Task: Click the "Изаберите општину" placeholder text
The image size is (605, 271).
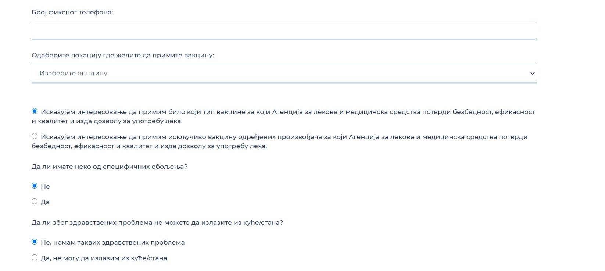Action: click(x=74, y=73)
